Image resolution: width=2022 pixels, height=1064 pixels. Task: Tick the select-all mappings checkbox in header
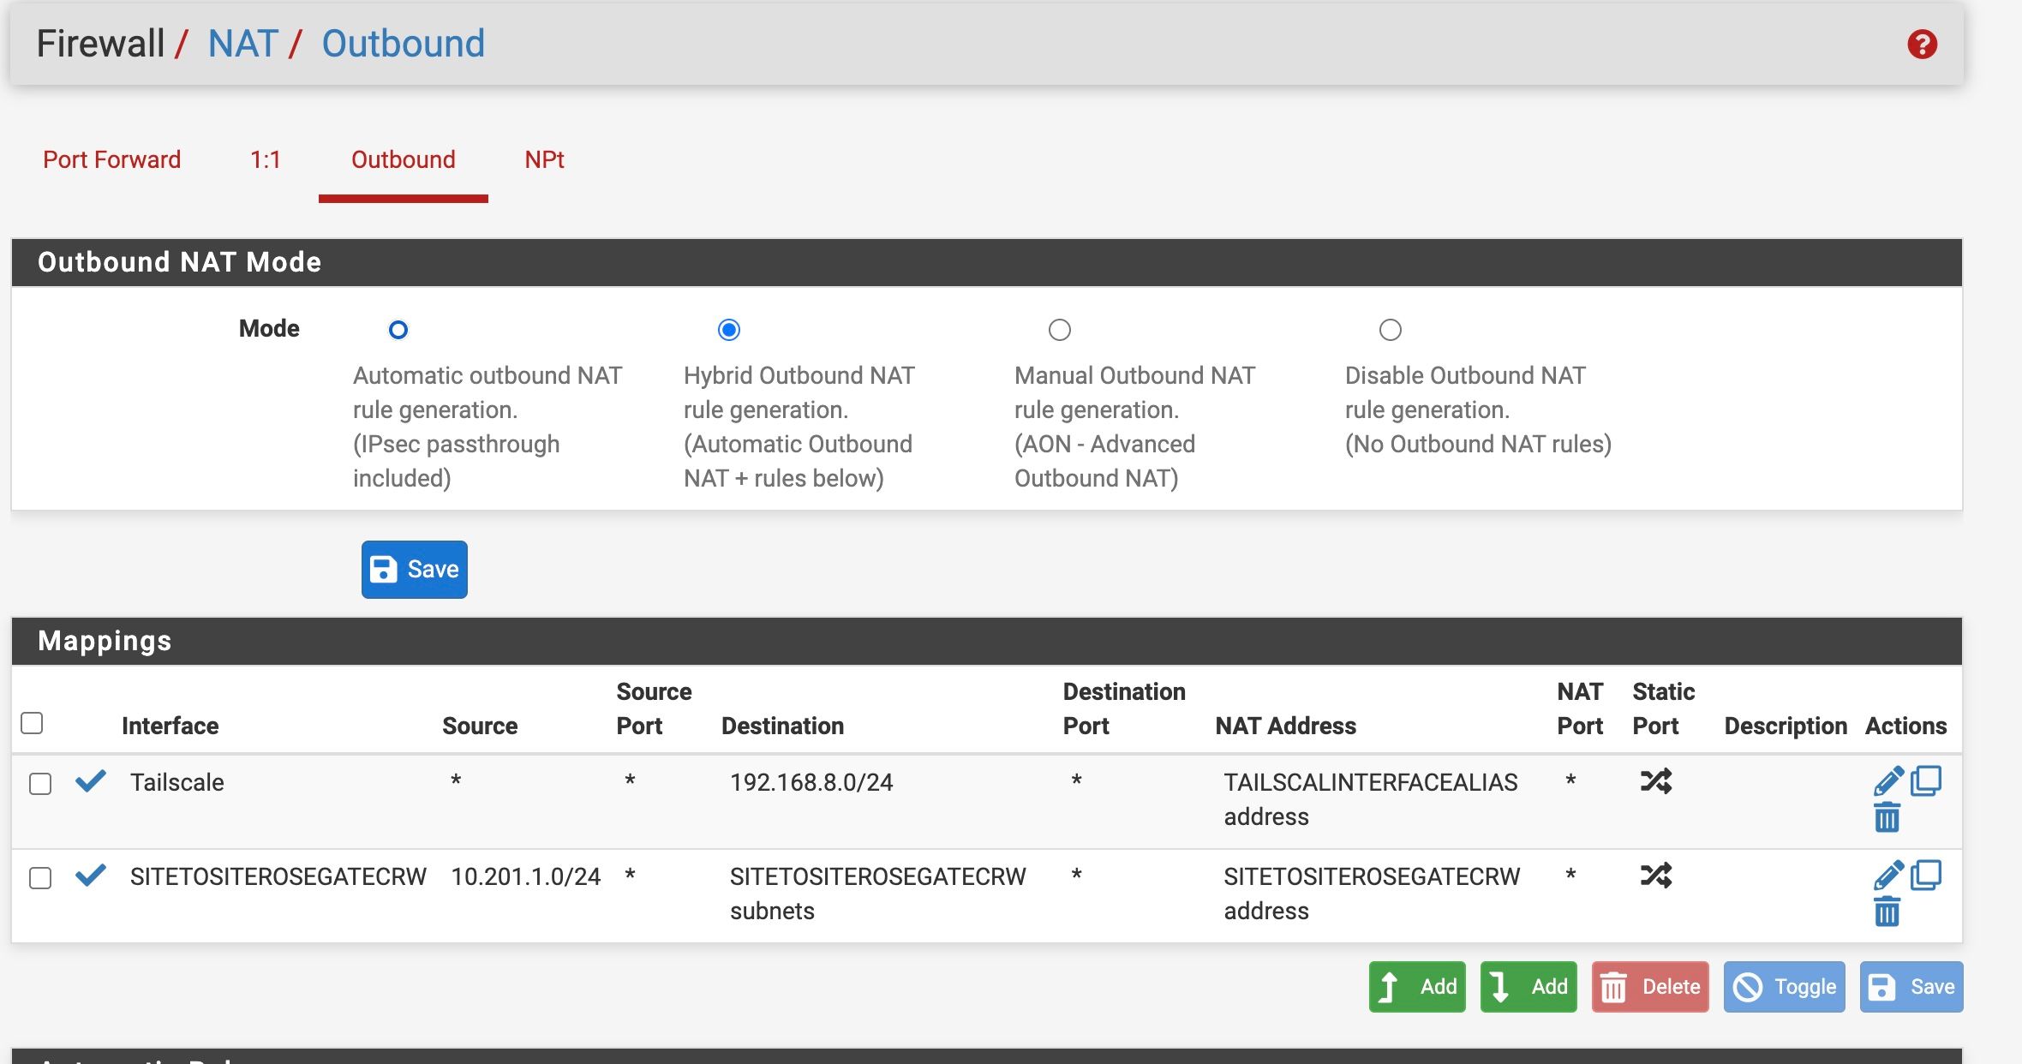click(x=32, y=724)
